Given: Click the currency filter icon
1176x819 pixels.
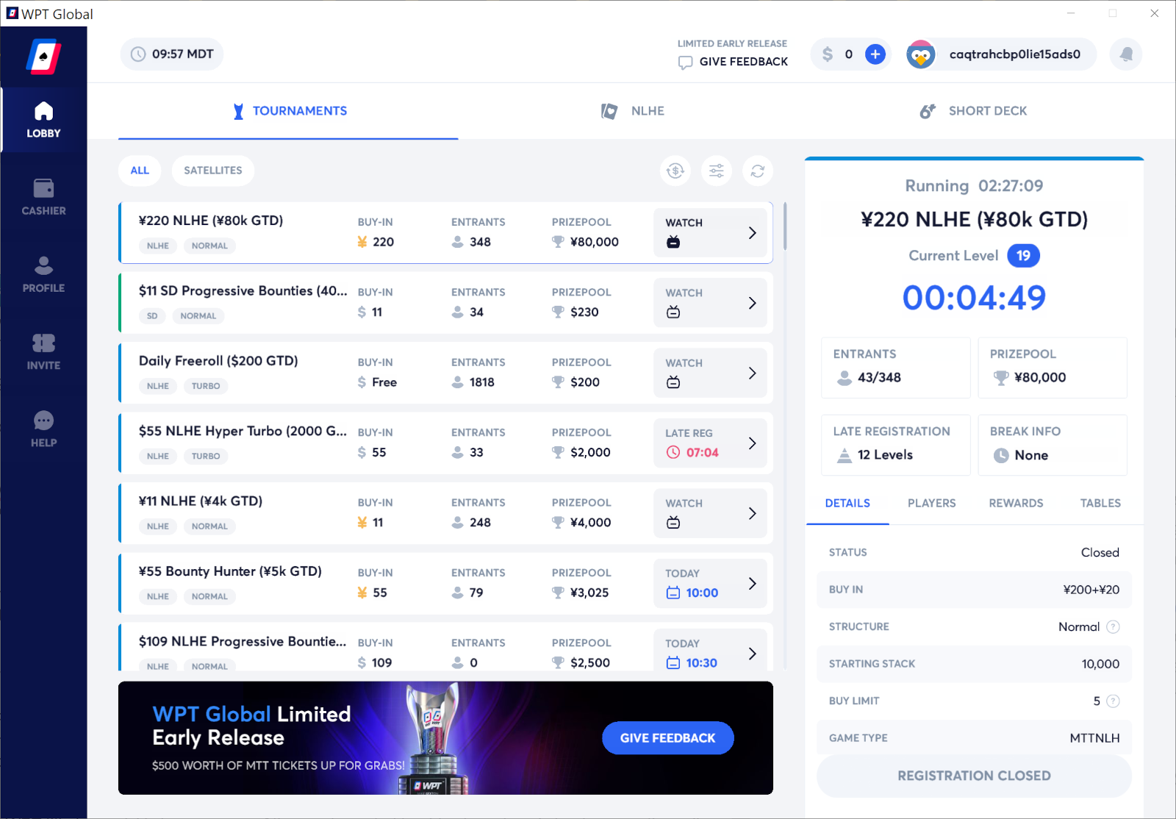Looking at the screenshot, I should tap(675, 171).
